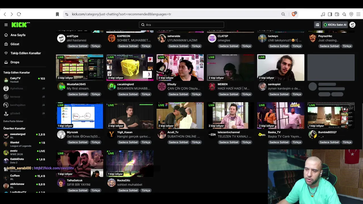Viewport: 363px width, 204px height.
Task: Expand followed channels with Daha Fazla Göster
Action: point(13,121)
